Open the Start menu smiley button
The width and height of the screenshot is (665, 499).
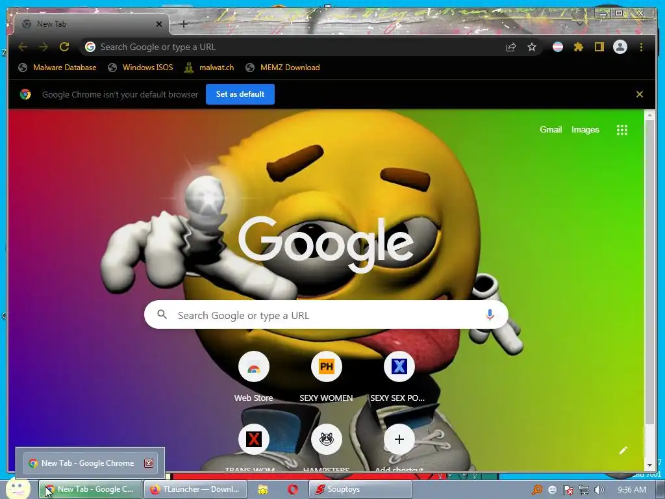[x=18, y=489]
